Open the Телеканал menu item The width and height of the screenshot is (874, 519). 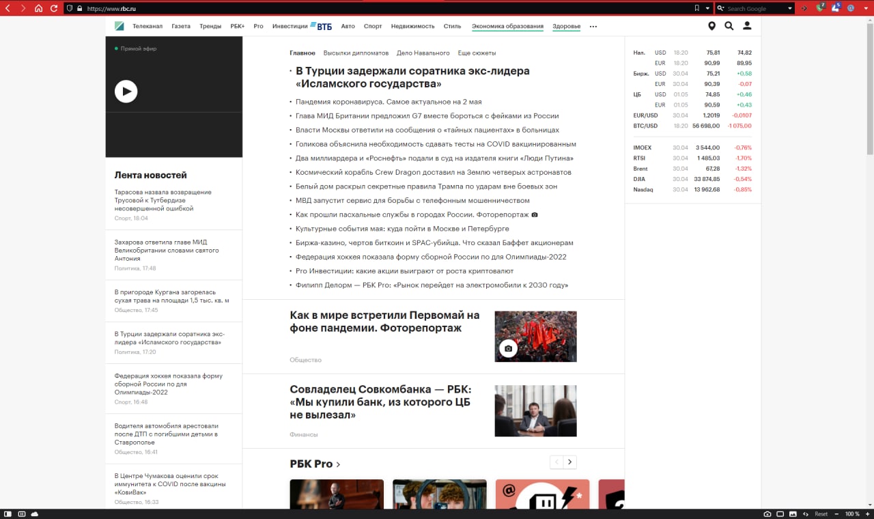point(147,26)
